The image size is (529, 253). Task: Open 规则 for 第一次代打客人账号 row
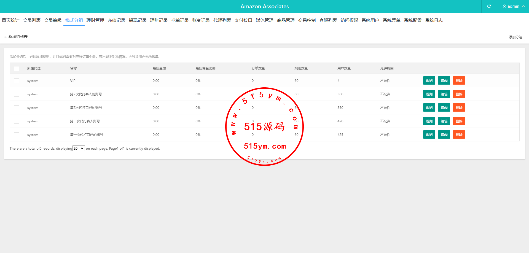pos(429,121)
